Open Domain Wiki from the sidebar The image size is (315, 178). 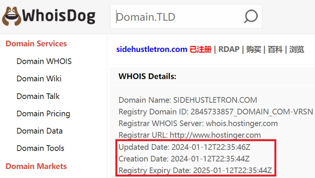pyautogui.click(x=39, y=79)
